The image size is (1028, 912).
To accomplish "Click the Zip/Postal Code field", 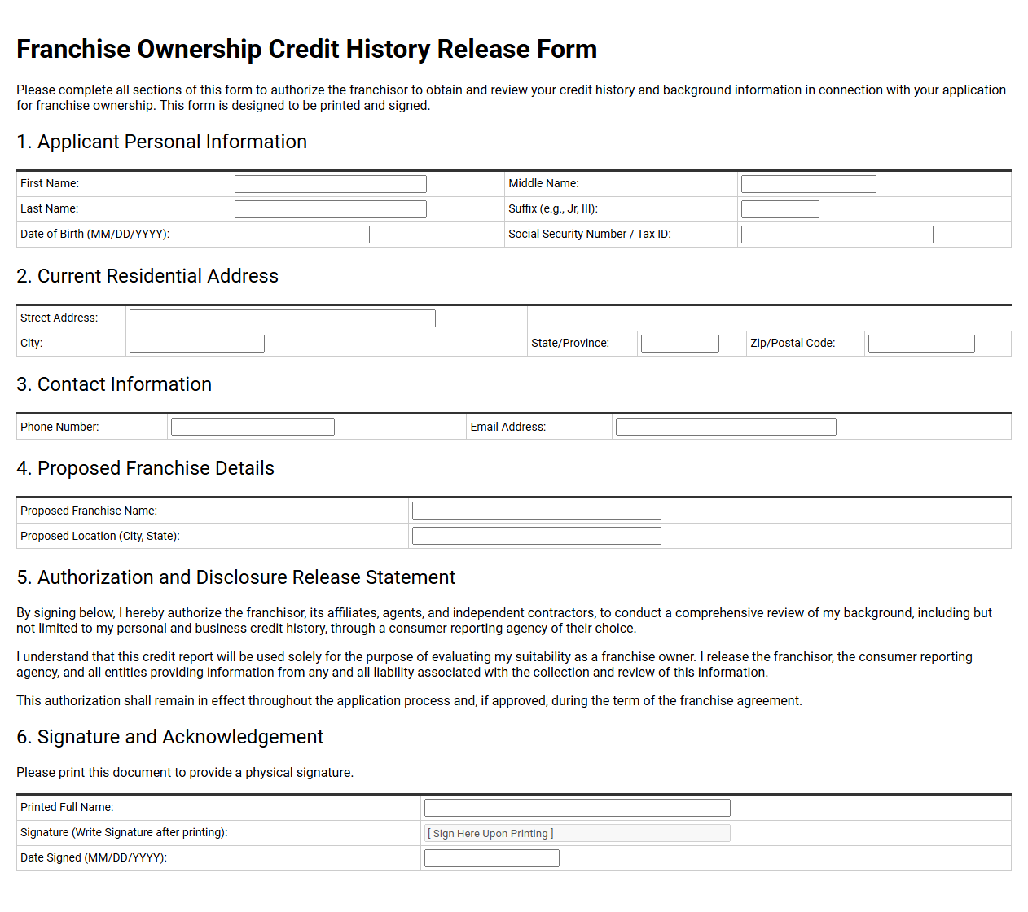I will coord(921,344).
